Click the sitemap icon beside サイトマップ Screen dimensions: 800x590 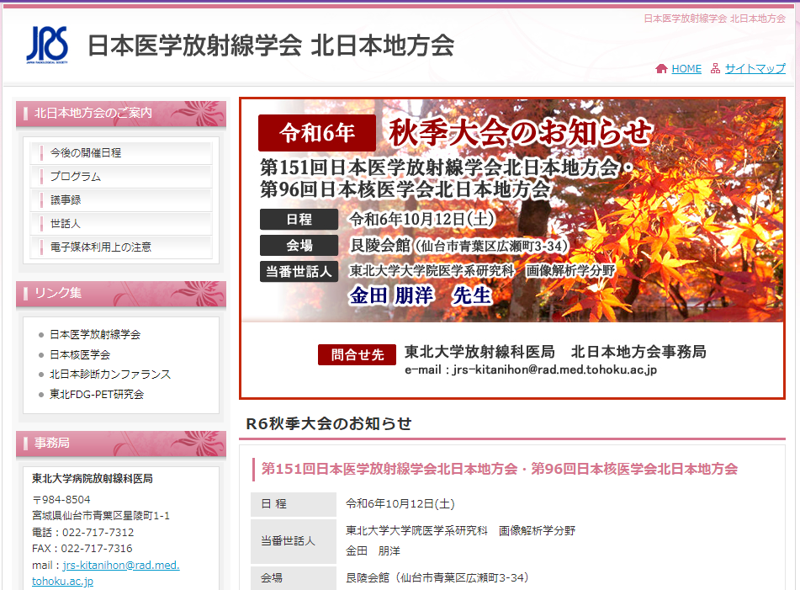[715, 68]
